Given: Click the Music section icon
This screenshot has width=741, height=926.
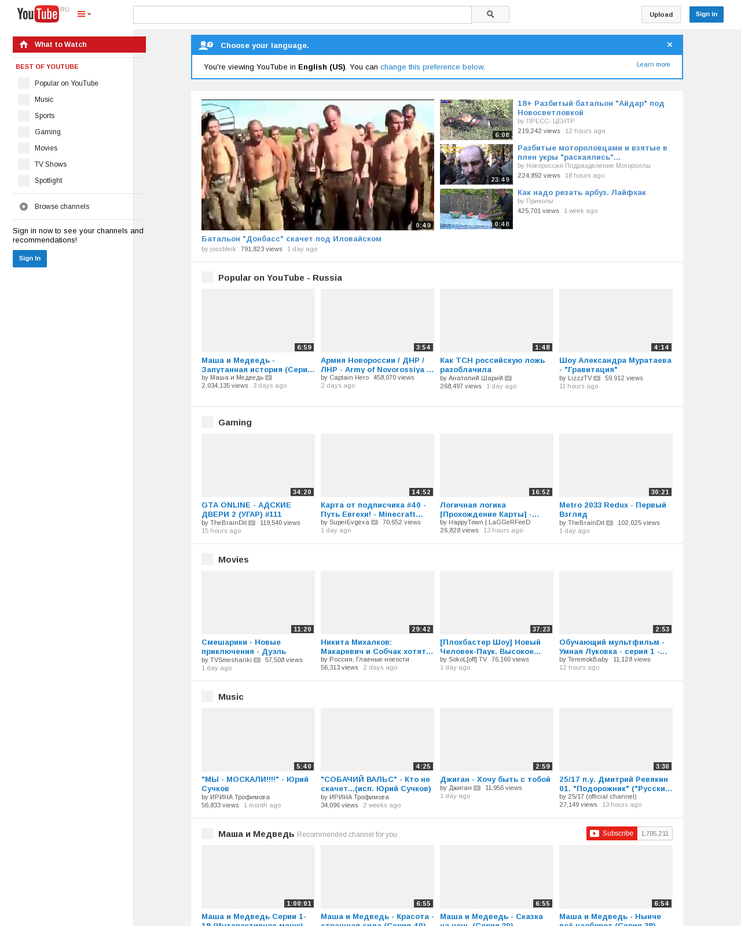Looking at the screenshot, I should pos(207,696).
